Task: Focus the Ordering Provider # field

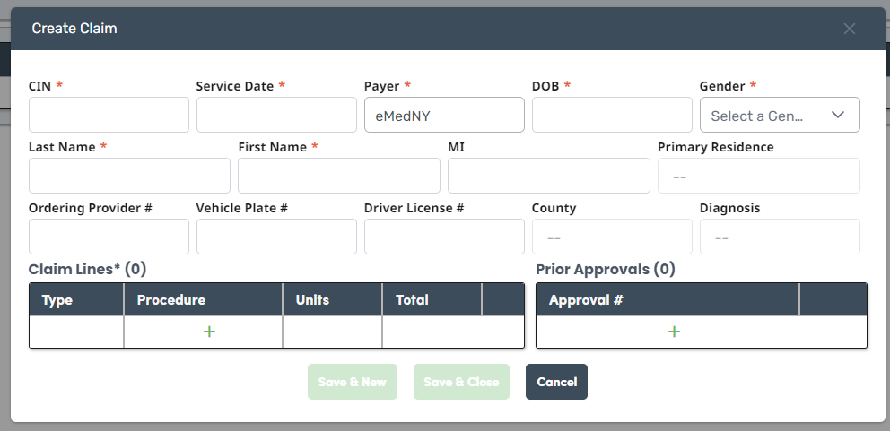Action: (x=109, y=237)
